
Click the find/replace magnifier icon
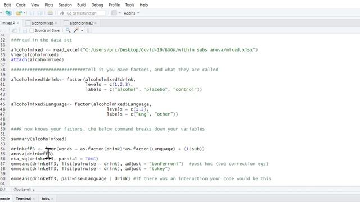tap(68, 30)
